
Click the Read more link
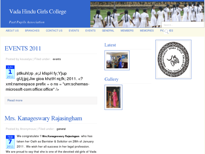pos(15,100)
